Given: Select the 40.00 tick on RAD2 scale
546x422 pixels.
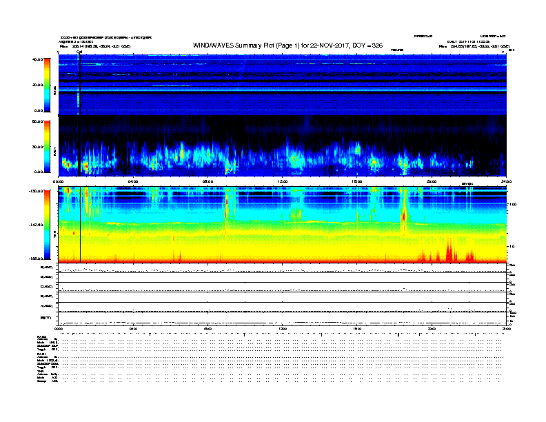Looking at the screenshot, I should coord(37,59).
